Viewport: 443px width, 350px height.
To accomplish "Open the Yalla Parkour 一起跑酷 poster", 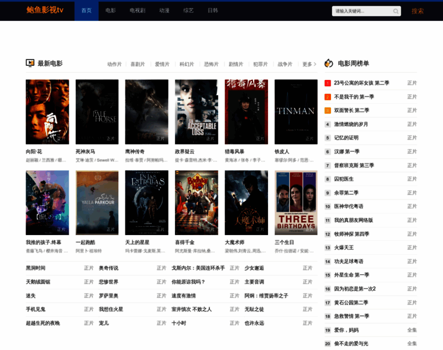I will coord(97,202).
